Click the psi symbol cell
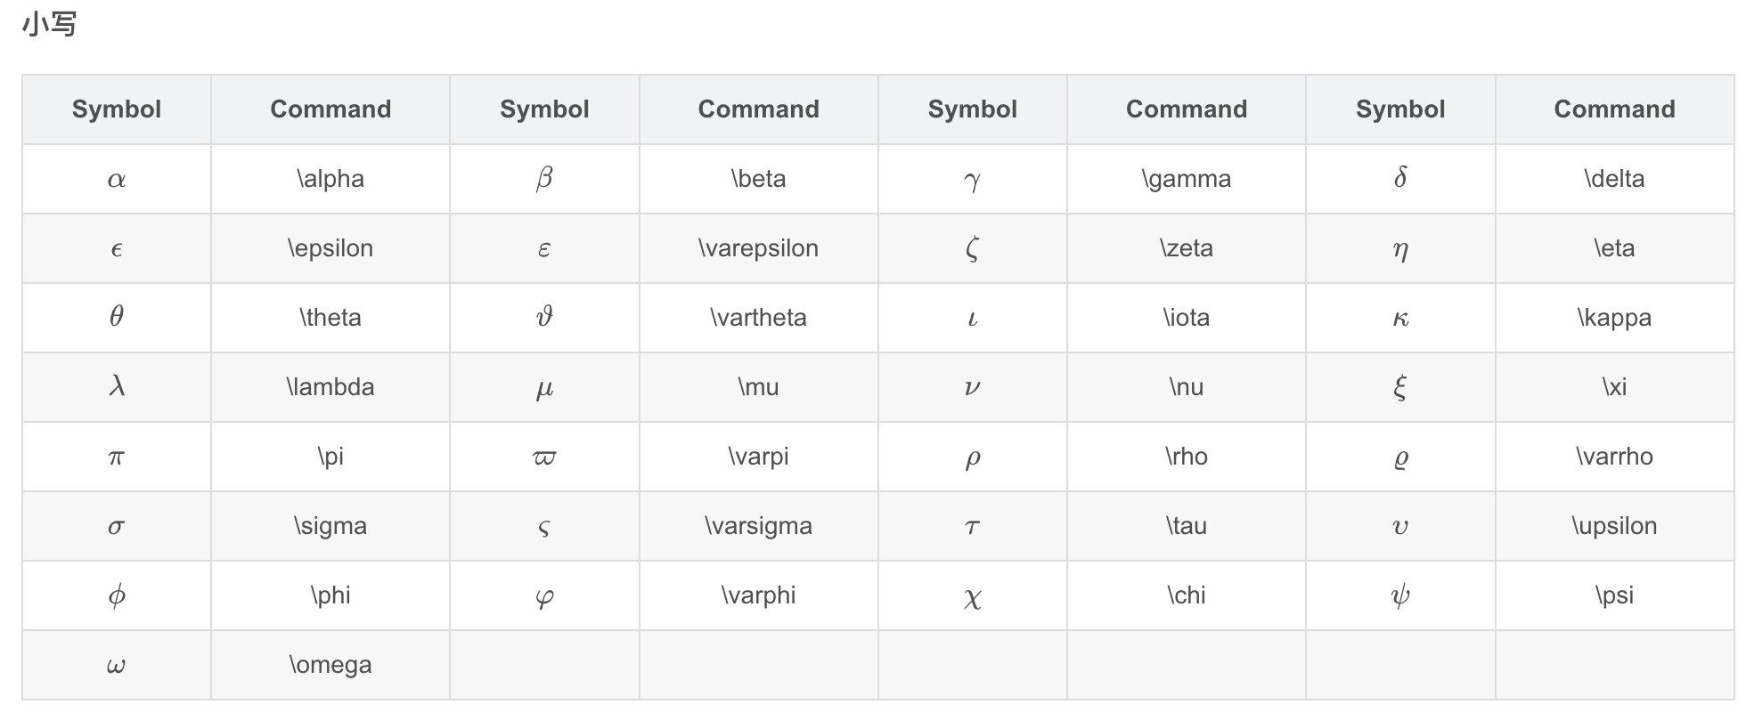The image size is (1746, 712). [x=1400, y=595]
